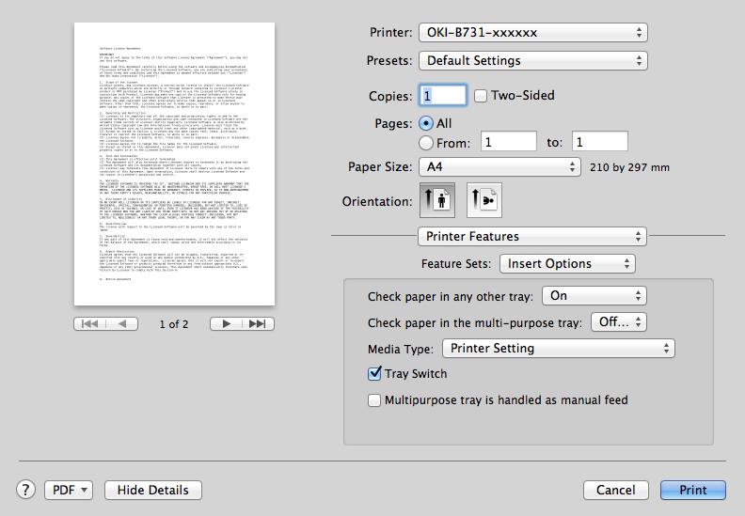Enable the Two-Sided checkbox
Image resolution: width=745 pixels, height=516 pixels.
click(x=481, y=96)
